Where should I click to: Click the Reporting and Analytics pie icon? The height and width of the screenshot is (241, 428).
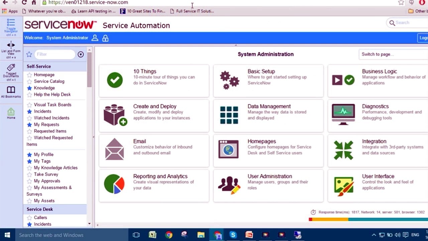click(x=114, y=184)
